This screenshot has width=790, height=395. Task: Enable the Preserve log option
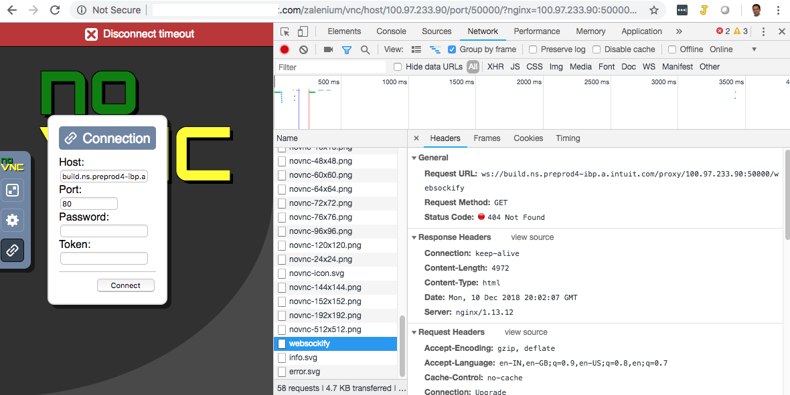point(532,49)
